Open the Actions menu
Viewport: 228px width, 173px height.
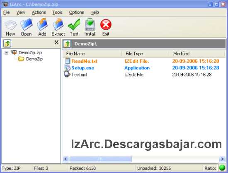pyautogui.click(x=39, y=12)
